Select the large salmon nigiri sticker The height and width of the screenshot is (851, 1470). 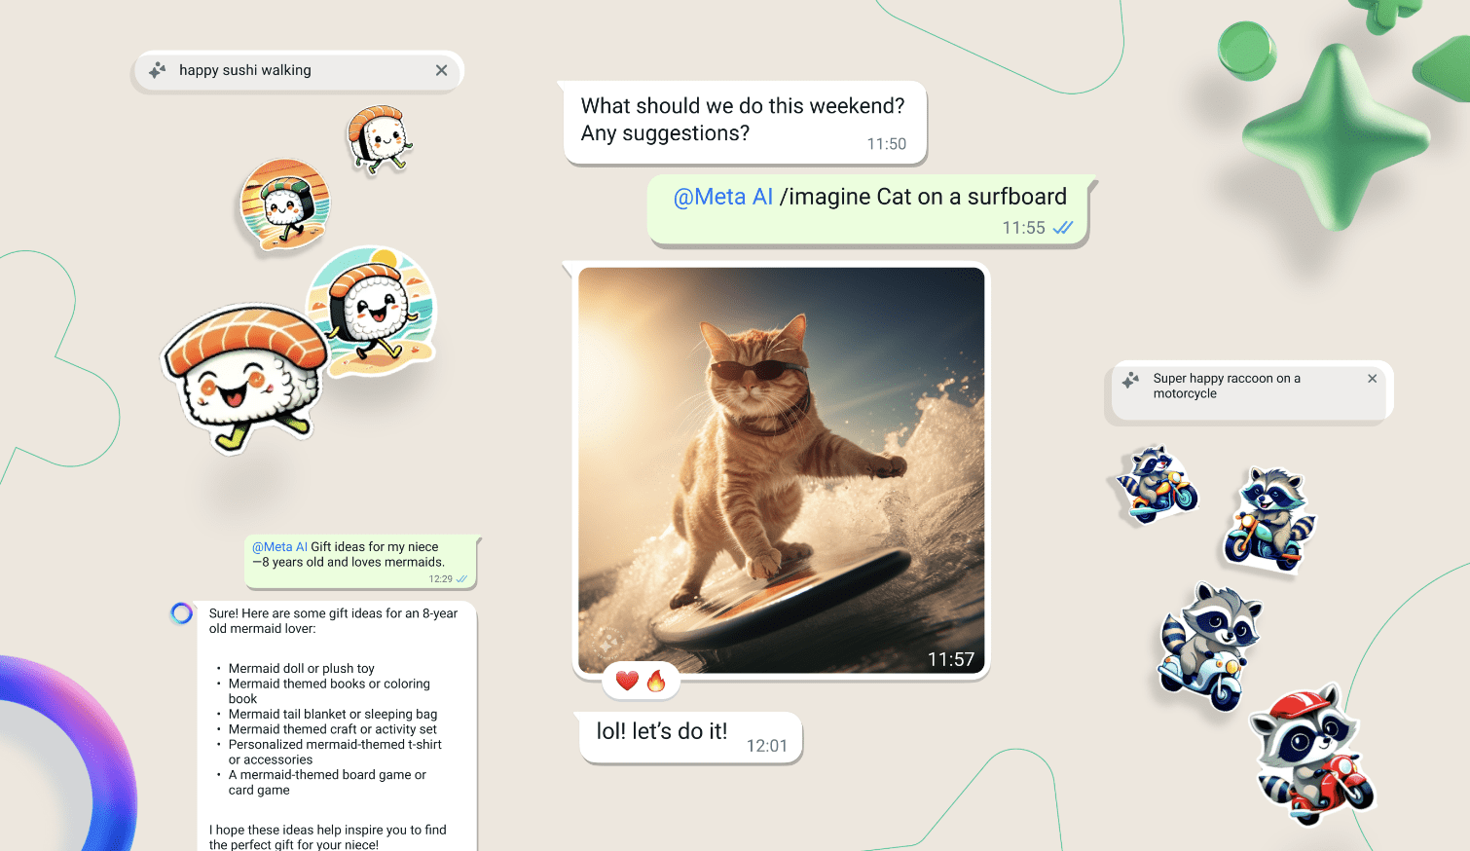point(245,378)
